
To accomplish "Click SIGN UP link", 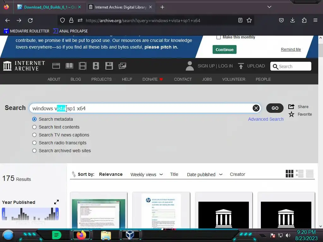I will (x=206, y=66).
